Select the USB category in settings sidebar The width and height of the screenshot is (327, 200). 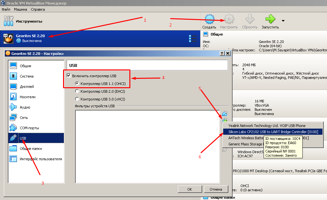(x=36, y=138)
